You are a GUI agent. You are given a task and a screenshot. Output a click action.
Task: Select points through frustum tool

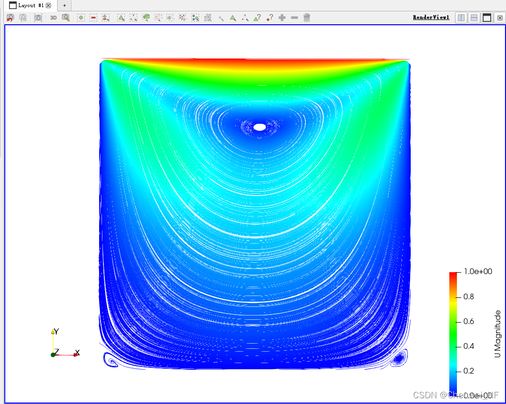tap(158, 18)
